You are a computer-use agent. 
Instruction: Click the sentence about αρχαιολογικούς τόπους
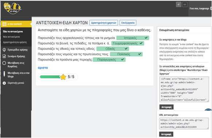click(x=77, y=38)
